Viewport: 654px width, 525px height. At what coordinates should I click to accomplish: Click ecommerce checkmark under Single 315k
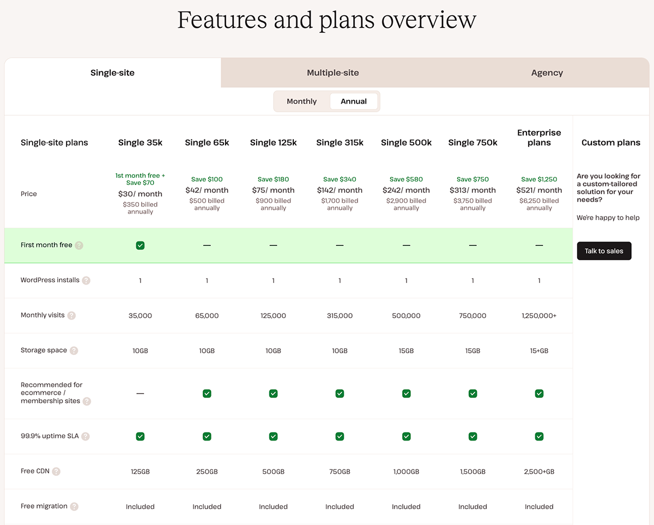coord(340,393)
